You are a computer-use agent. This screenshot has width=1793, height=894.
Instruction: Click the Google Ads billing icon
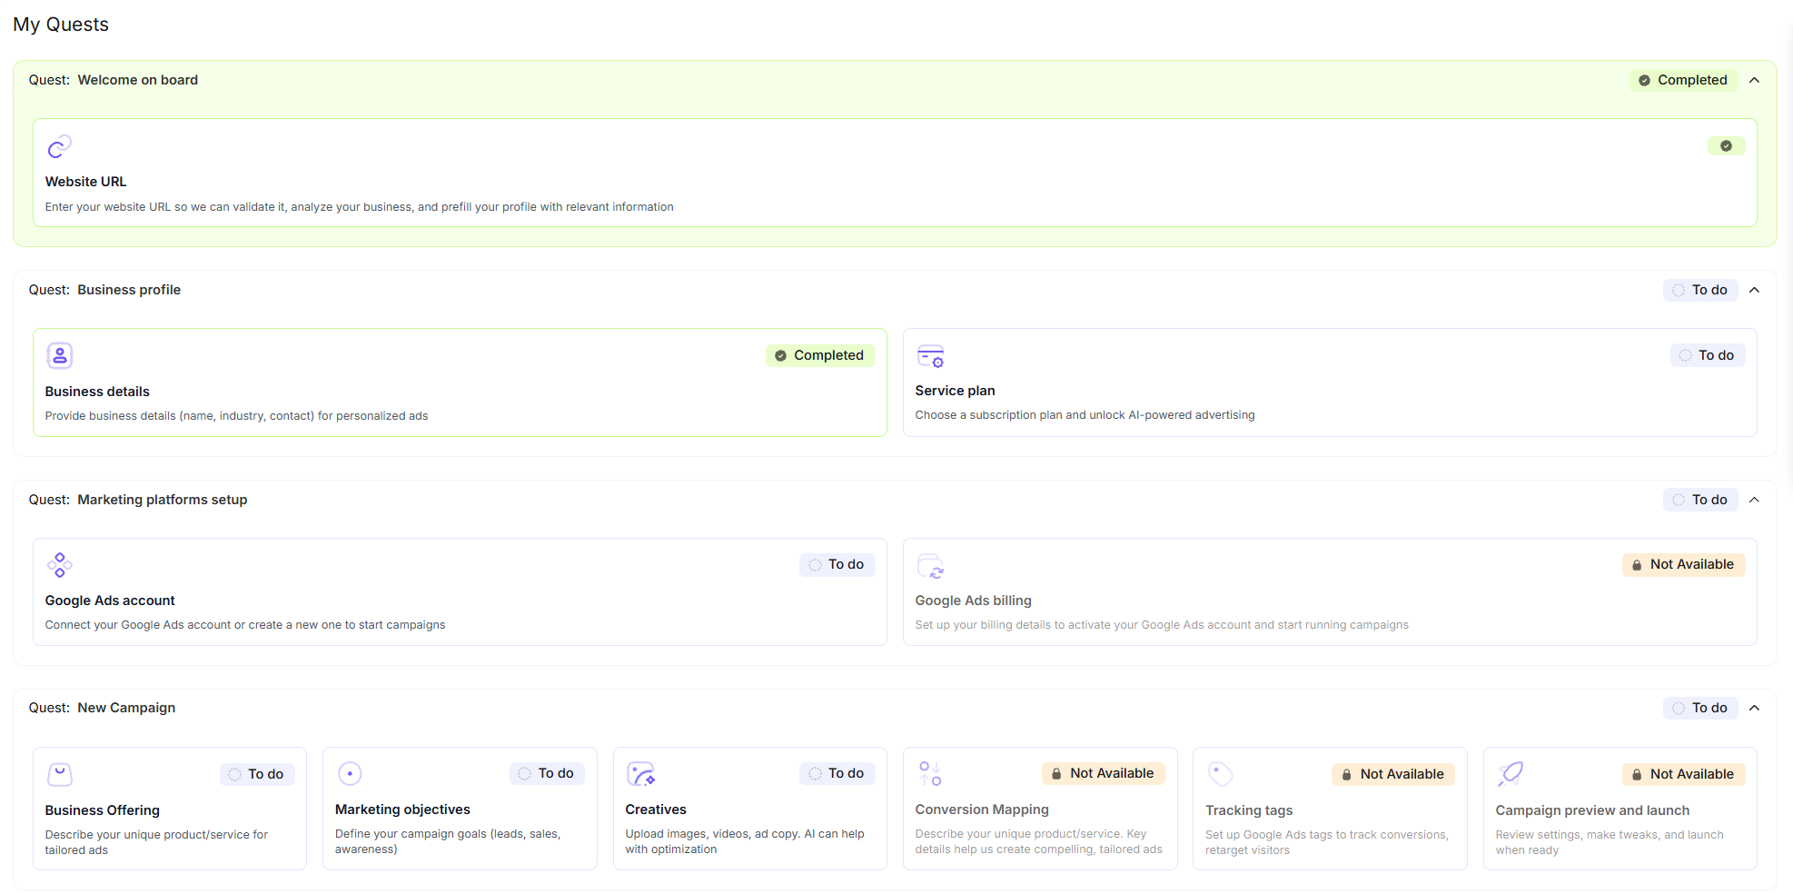point(930,566)
